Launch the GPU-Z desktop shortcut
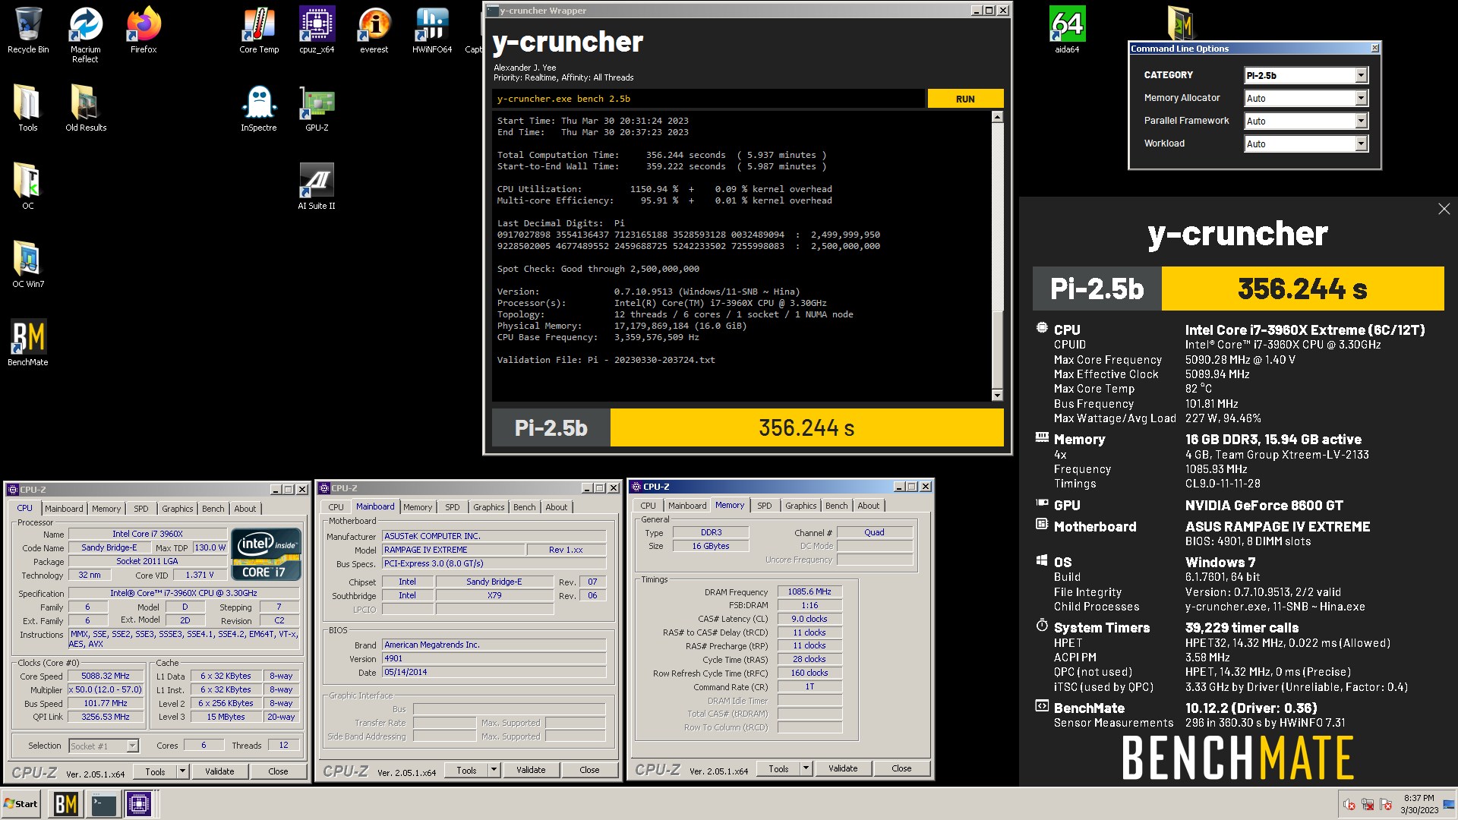Image resolution: width=1458 pixels, height=820 pixels. (317, 108)
